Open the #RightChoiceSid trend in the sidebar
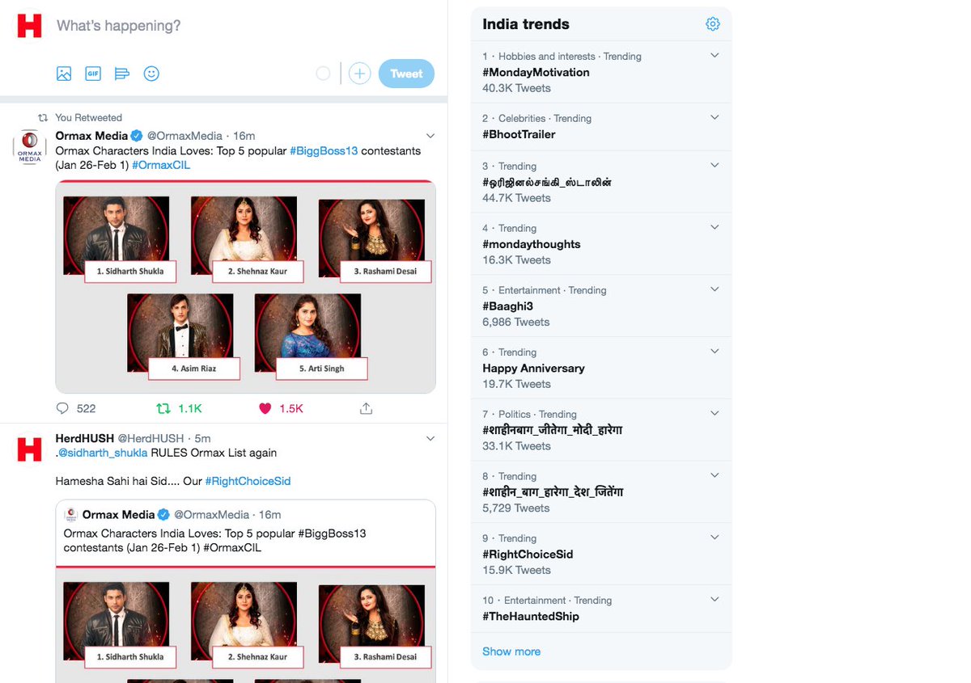971x683 pixels. coord(528,554)
